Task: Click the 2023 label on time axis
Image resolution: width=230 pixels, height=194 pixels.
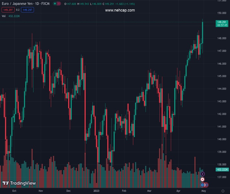Action: pos(96,191)
